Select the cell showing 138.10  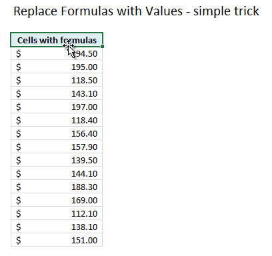point(57,227)
